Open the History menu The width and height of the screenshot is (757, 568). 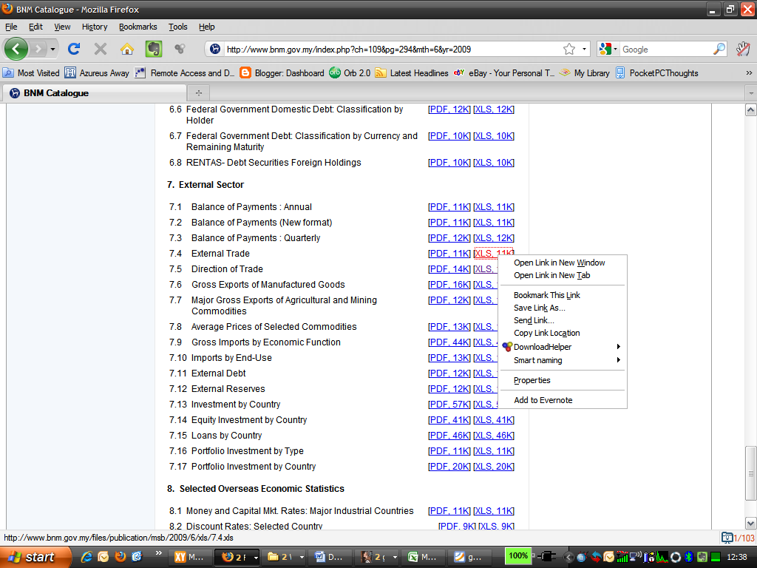tap(95, 27)
